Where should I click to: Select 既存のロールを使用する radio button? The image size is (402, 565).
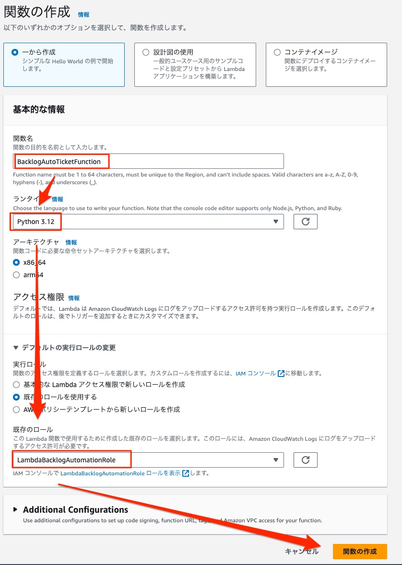pos(16,397)
